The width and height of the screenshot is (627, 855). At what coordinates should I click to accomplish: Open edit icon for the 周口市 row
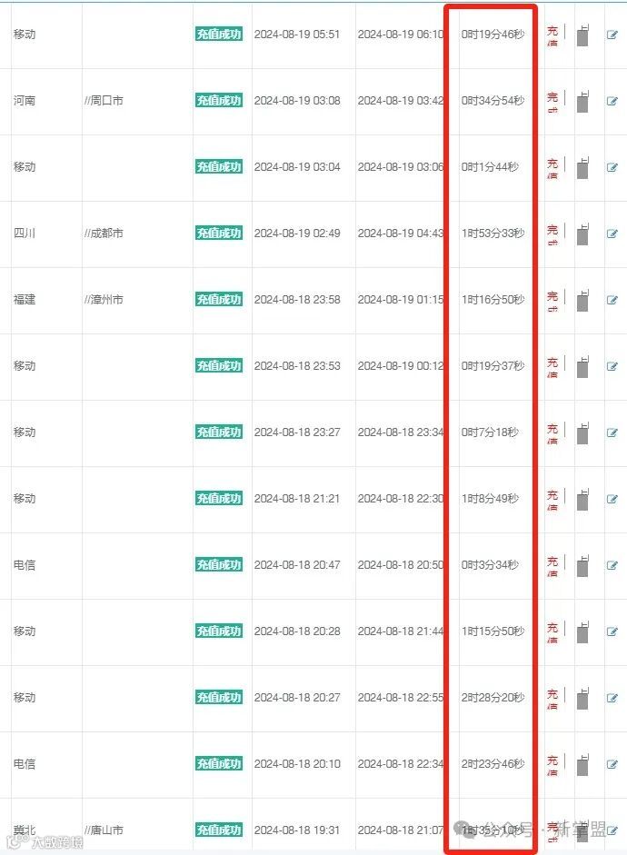(x=612, y=102)
